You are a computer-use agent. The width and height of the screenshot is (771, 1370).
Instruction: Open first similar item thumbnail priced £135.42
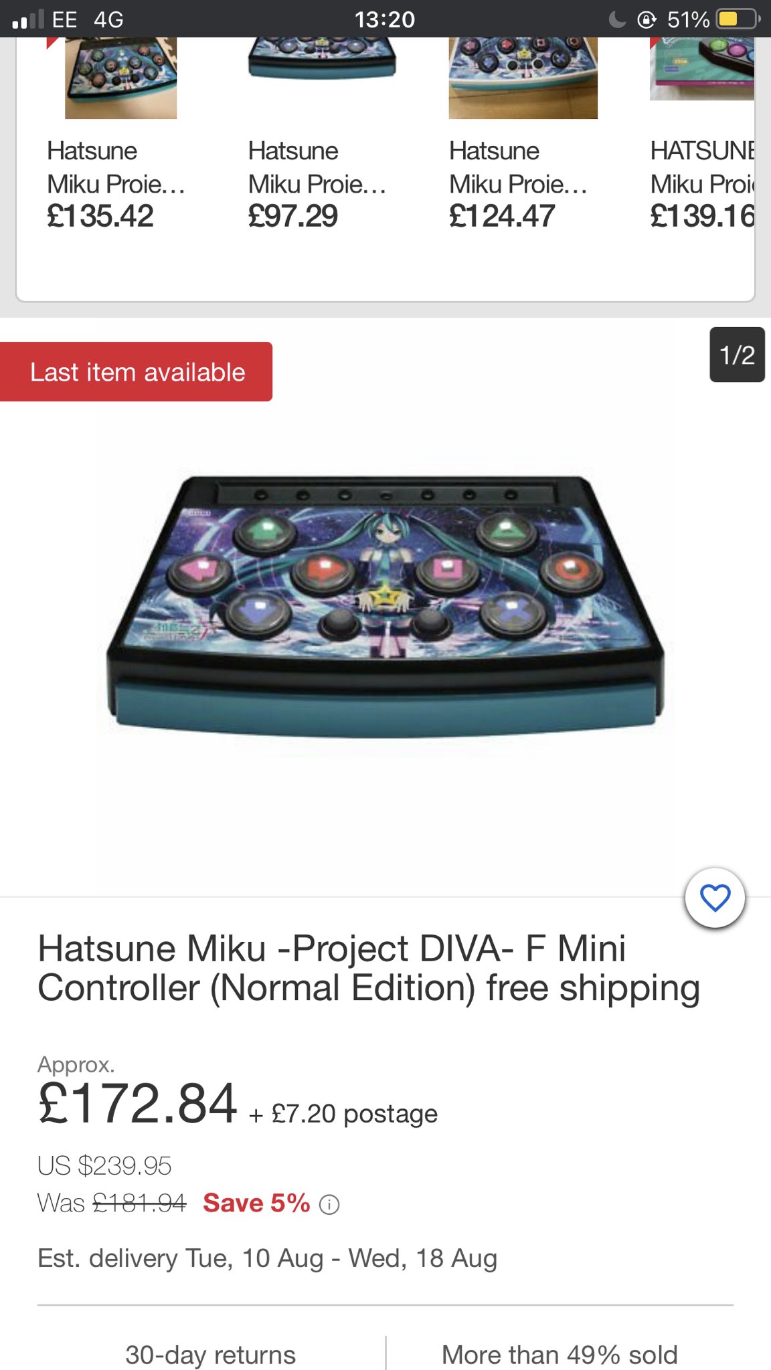point(120,78)
